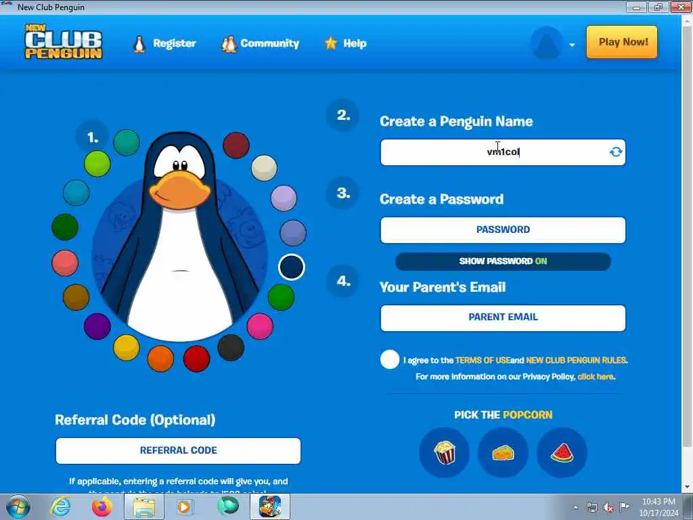
Task: Open the Terms of Use link
Action: [483, 360]
